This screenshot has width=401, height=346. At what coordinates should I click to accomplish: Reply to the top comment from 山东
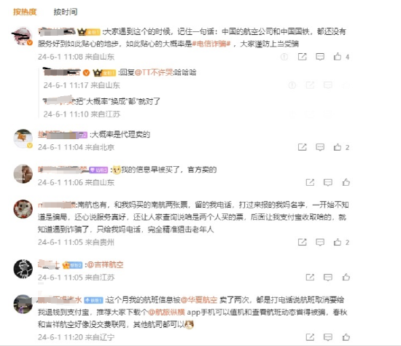(x=320, y=57)
